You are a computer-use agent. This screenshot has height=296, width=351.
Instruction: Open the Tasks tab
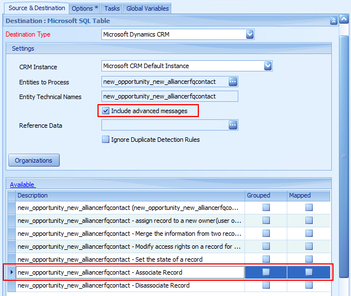tap(112, 8)
